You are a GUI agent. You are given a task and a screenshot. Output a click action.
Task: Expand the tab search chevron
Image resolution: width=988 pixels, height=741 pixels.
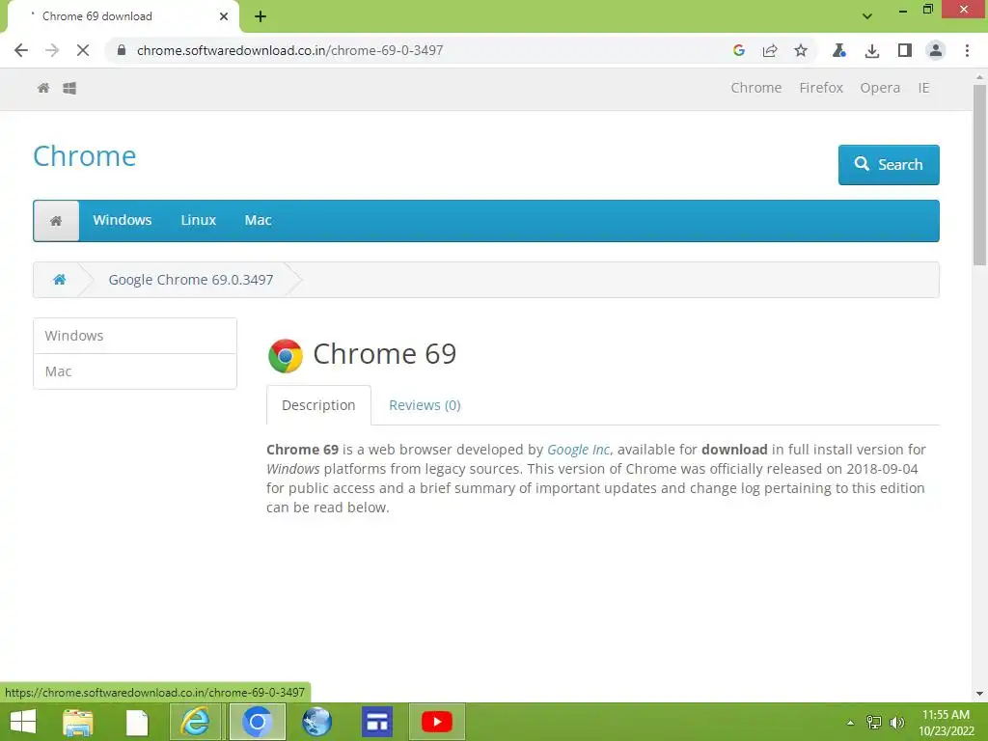coord(867,16)
